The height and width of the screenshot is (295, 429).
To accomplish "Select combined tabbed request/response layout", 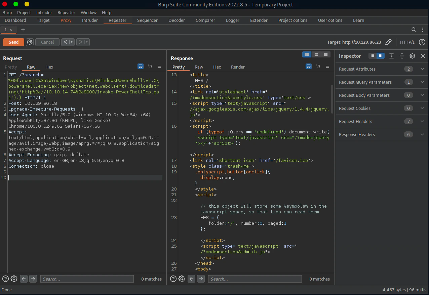I will [325, 54].
